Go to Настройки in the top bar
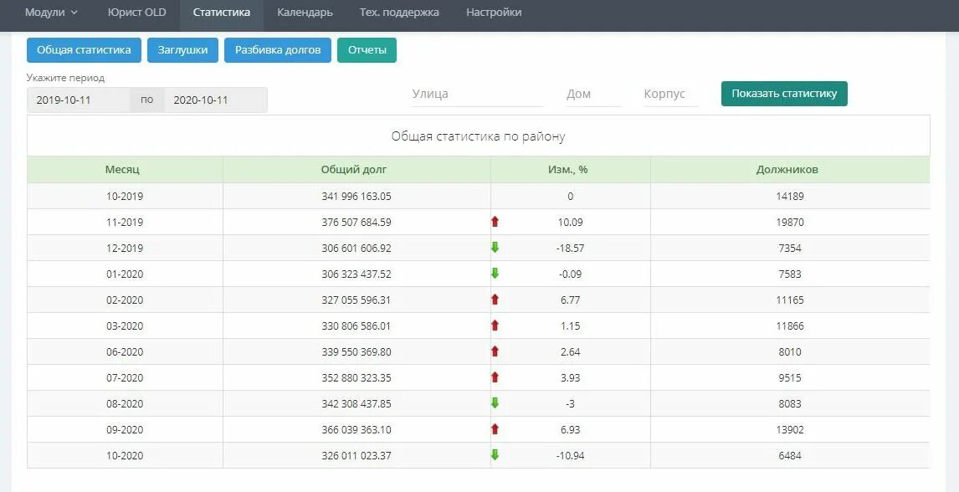 [x=494, y=13]
